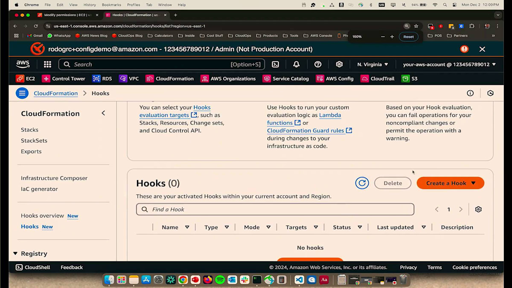Click the AWS logo home icon

pos(23,64)
